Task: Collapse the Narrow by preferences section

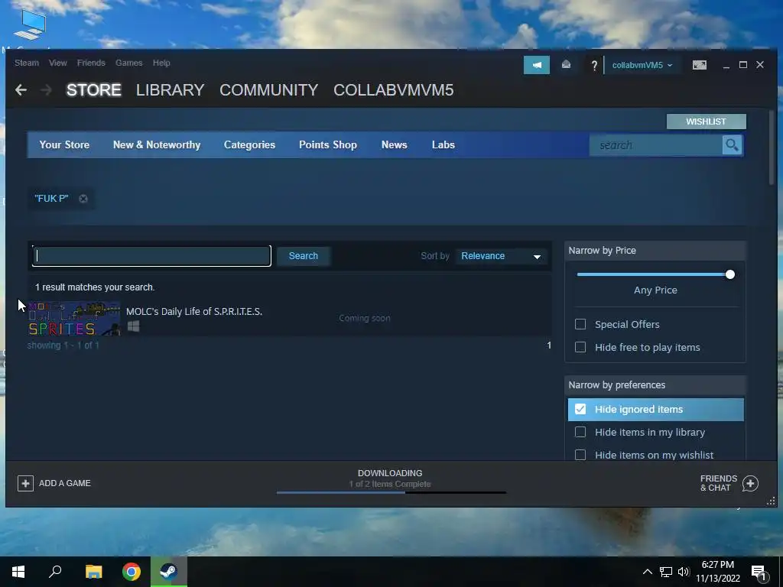Action: click(x=655, y=385)
